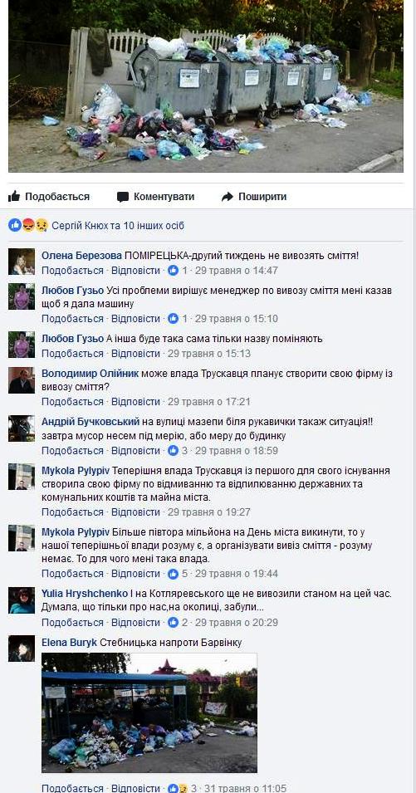This screenshot has height=793, width=416.
Task: Click the share arrow icon
Action: [x=228, y=197]
